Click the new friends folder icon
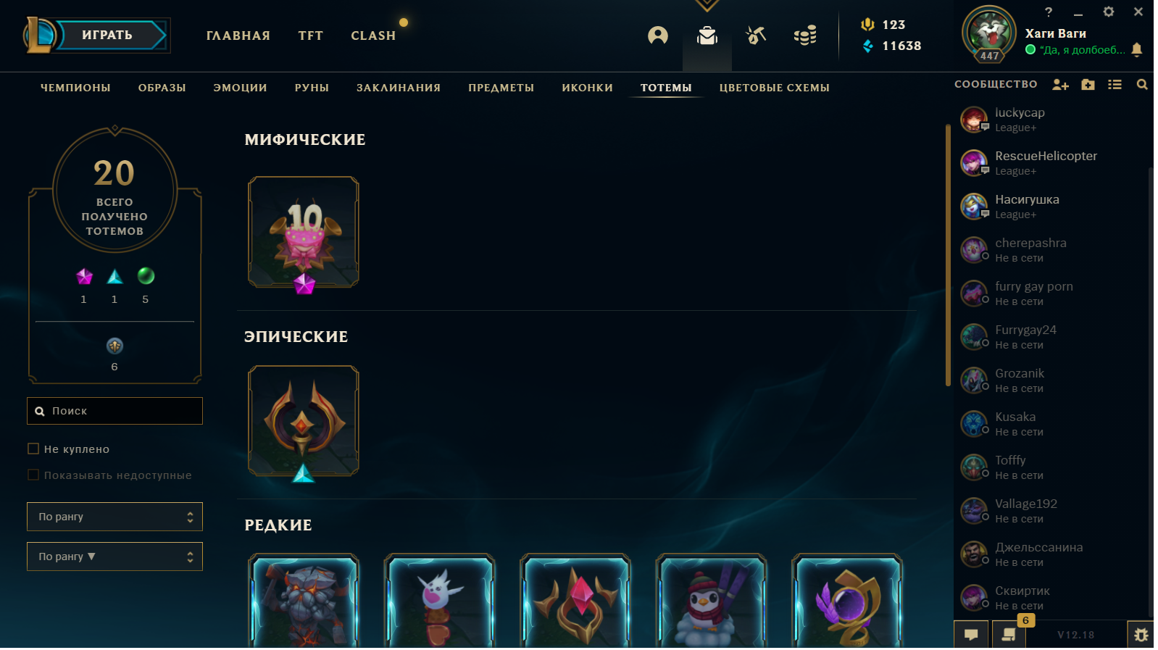 [1088, 85]
